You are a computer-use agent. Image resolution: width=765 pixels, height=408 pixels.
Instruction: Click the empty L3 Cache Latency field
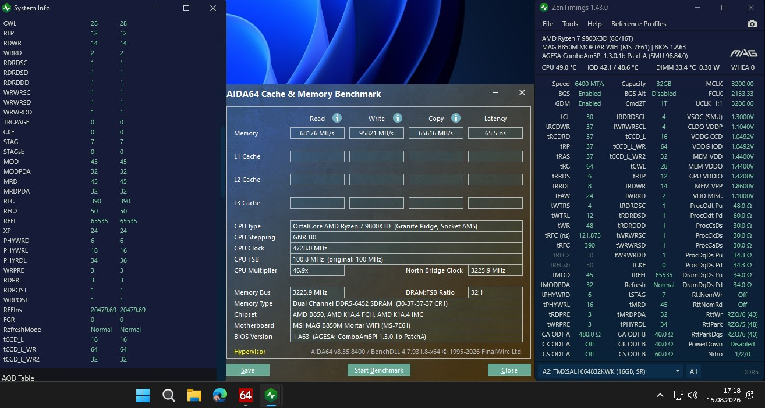[495, 203]
